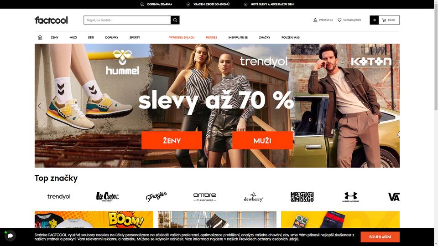Open the MUŽI menu category
Image resolution: width=438 pixels, height=246 pixels.
point(73,37)
